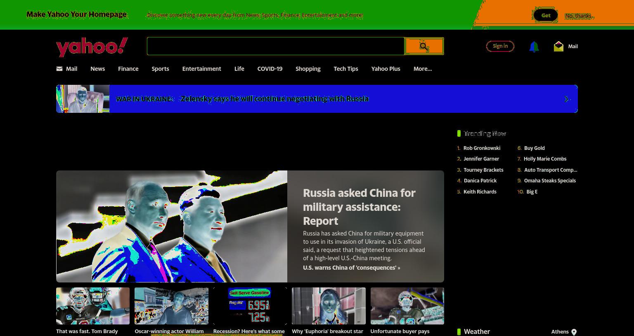The width and height of the screenshot is (634, 336).
Task: Go to the Life section
Action: point(239,69)
